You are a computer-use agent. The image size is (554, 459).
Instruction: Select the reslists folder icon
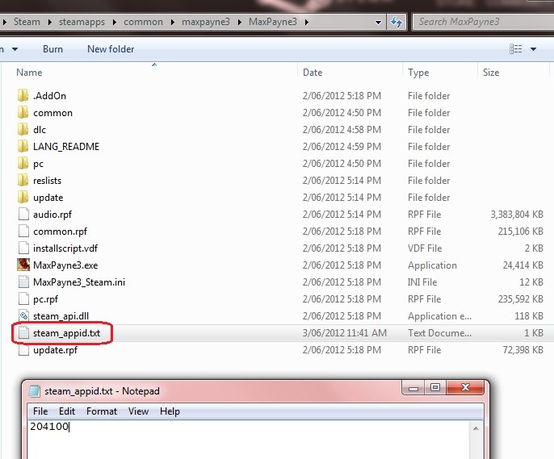click(23, 180)
